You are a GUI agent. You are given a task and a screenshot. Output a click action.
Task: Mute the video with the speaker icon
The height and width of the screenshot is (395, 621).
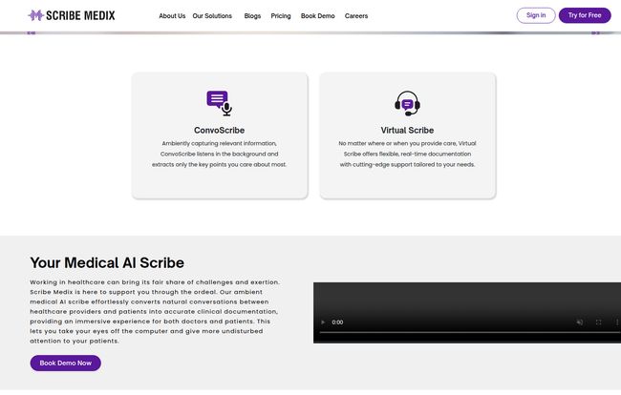tap(579, 322)
